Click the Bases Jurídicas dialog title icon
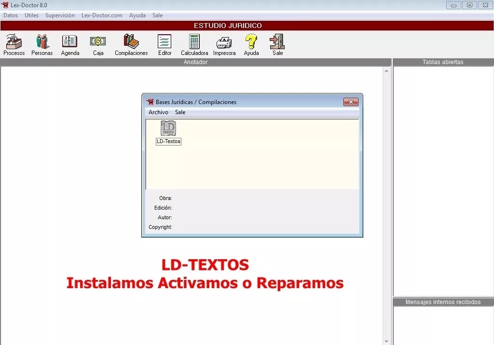 click(x=151, y=102)
